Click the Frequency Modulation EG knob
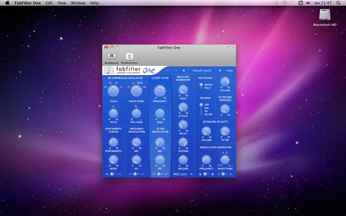The image size is (346, 216). click(x=136, y=160)
